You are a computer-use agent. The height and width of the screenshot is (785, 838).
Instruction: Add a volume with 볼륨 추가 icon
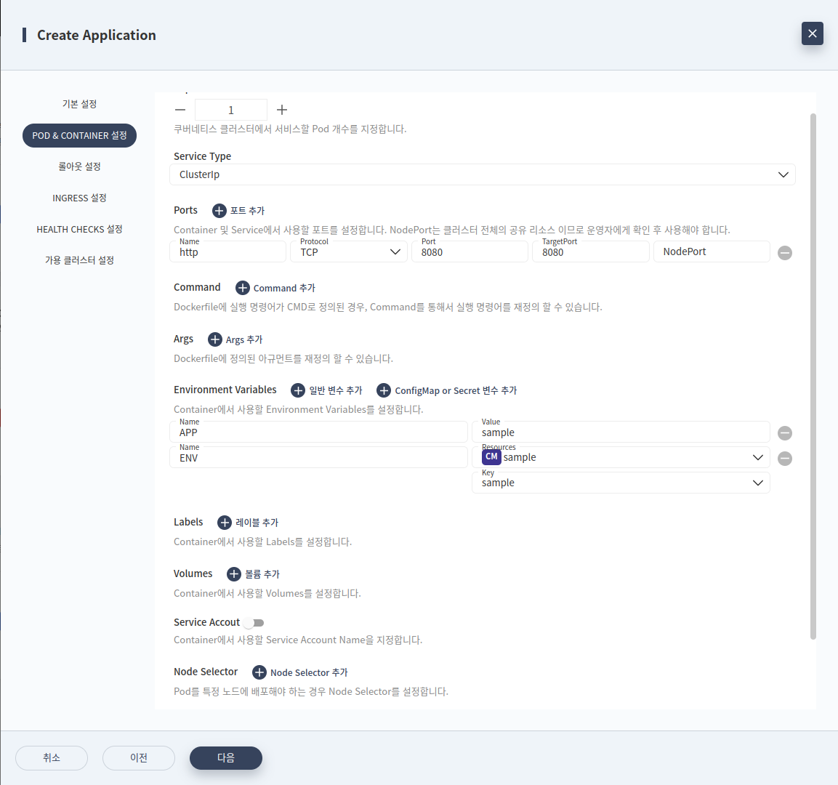[x=234, y=574]
